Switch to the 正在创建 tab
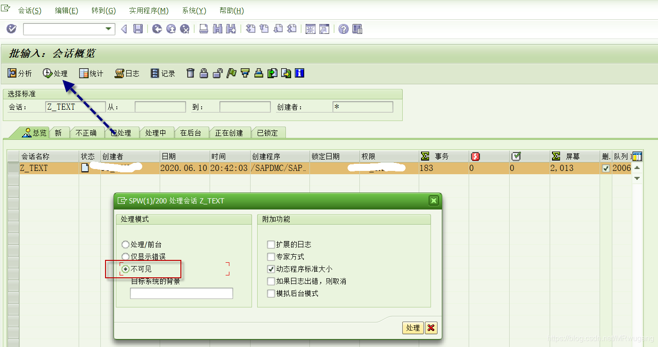The image size is (658, 347). (x=229, y=133)
